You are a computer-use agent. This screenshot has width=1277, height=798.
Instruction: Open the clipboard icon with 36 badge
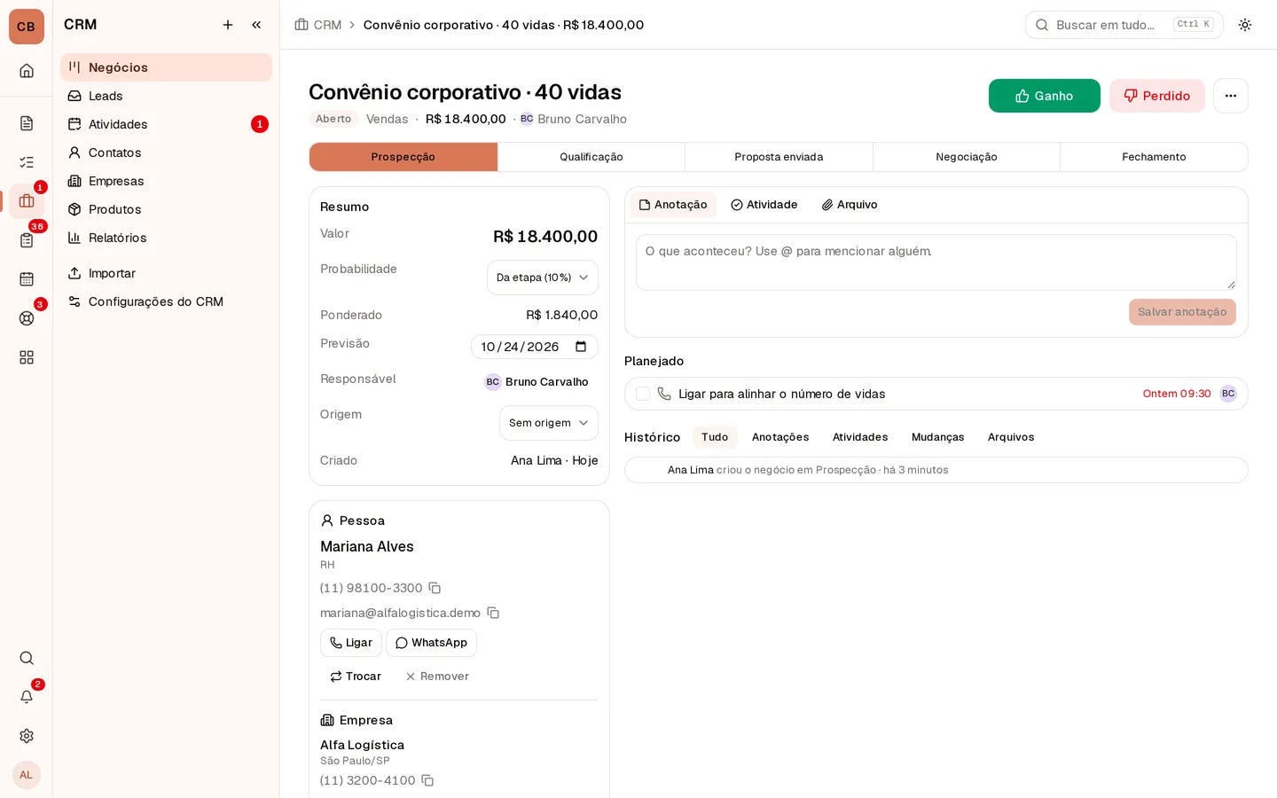pyautogui.click(x=27, y=240)
